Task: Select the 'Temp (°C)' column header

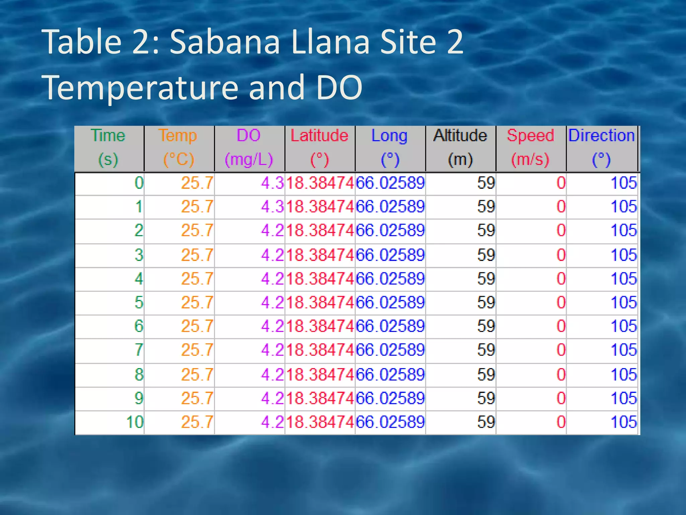Action: click(180, 149)
